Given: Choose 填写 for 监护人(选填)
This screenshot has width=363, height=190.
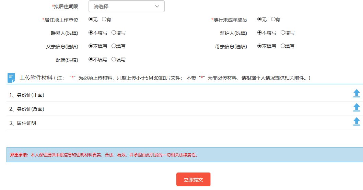Looking at the screenshot, I should [x=283, y=33].
